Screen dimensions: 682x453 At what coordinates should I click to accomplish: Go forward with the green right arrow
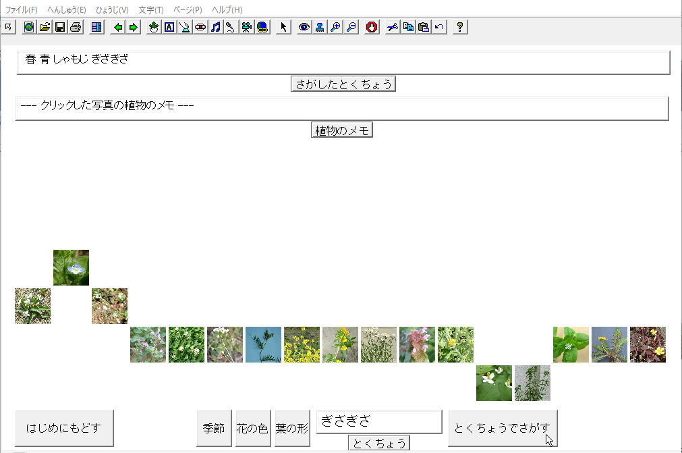(134, 27)
